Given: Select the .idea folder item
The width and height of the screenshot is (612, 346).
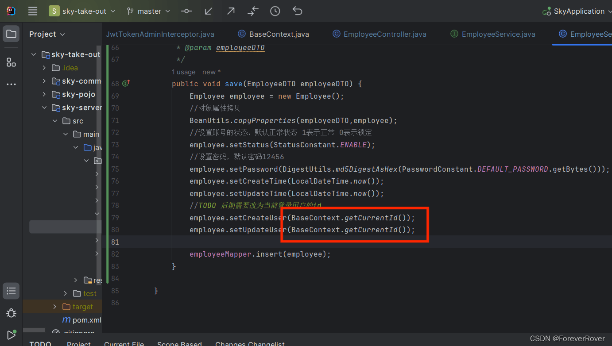Looking at the screenshot, I should tap(65, 68).
